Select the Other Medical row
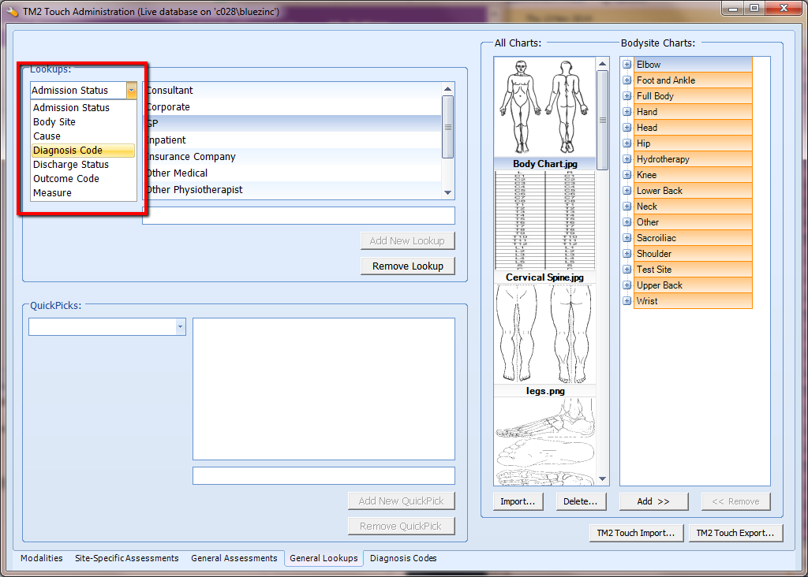The image size is (808, 577). tap(292, 173)
